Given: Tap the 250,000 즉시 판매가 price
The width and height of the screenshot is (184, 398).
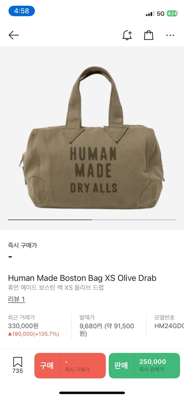Looking at the screenshot, I should tap(153, 365).
